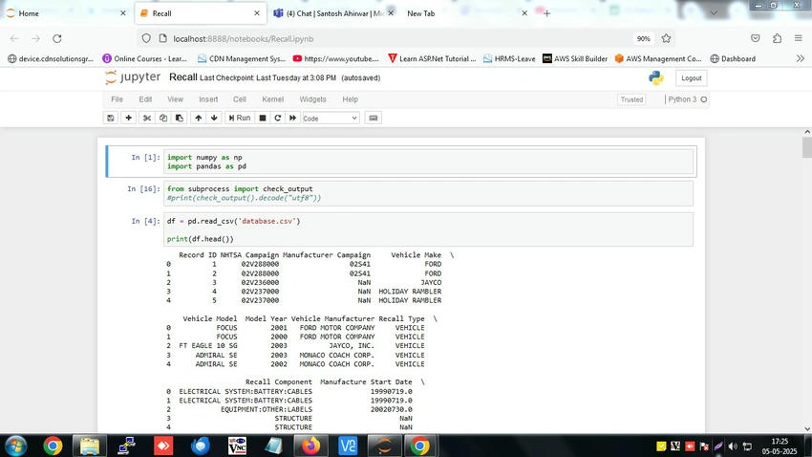812x457 pixels.
Task: Switch to the Home browser tab
Action: click(66, 13)
